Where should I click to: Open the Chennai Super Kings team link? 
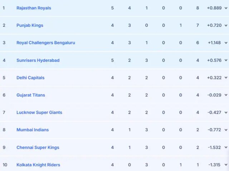(x=38, y=147)
